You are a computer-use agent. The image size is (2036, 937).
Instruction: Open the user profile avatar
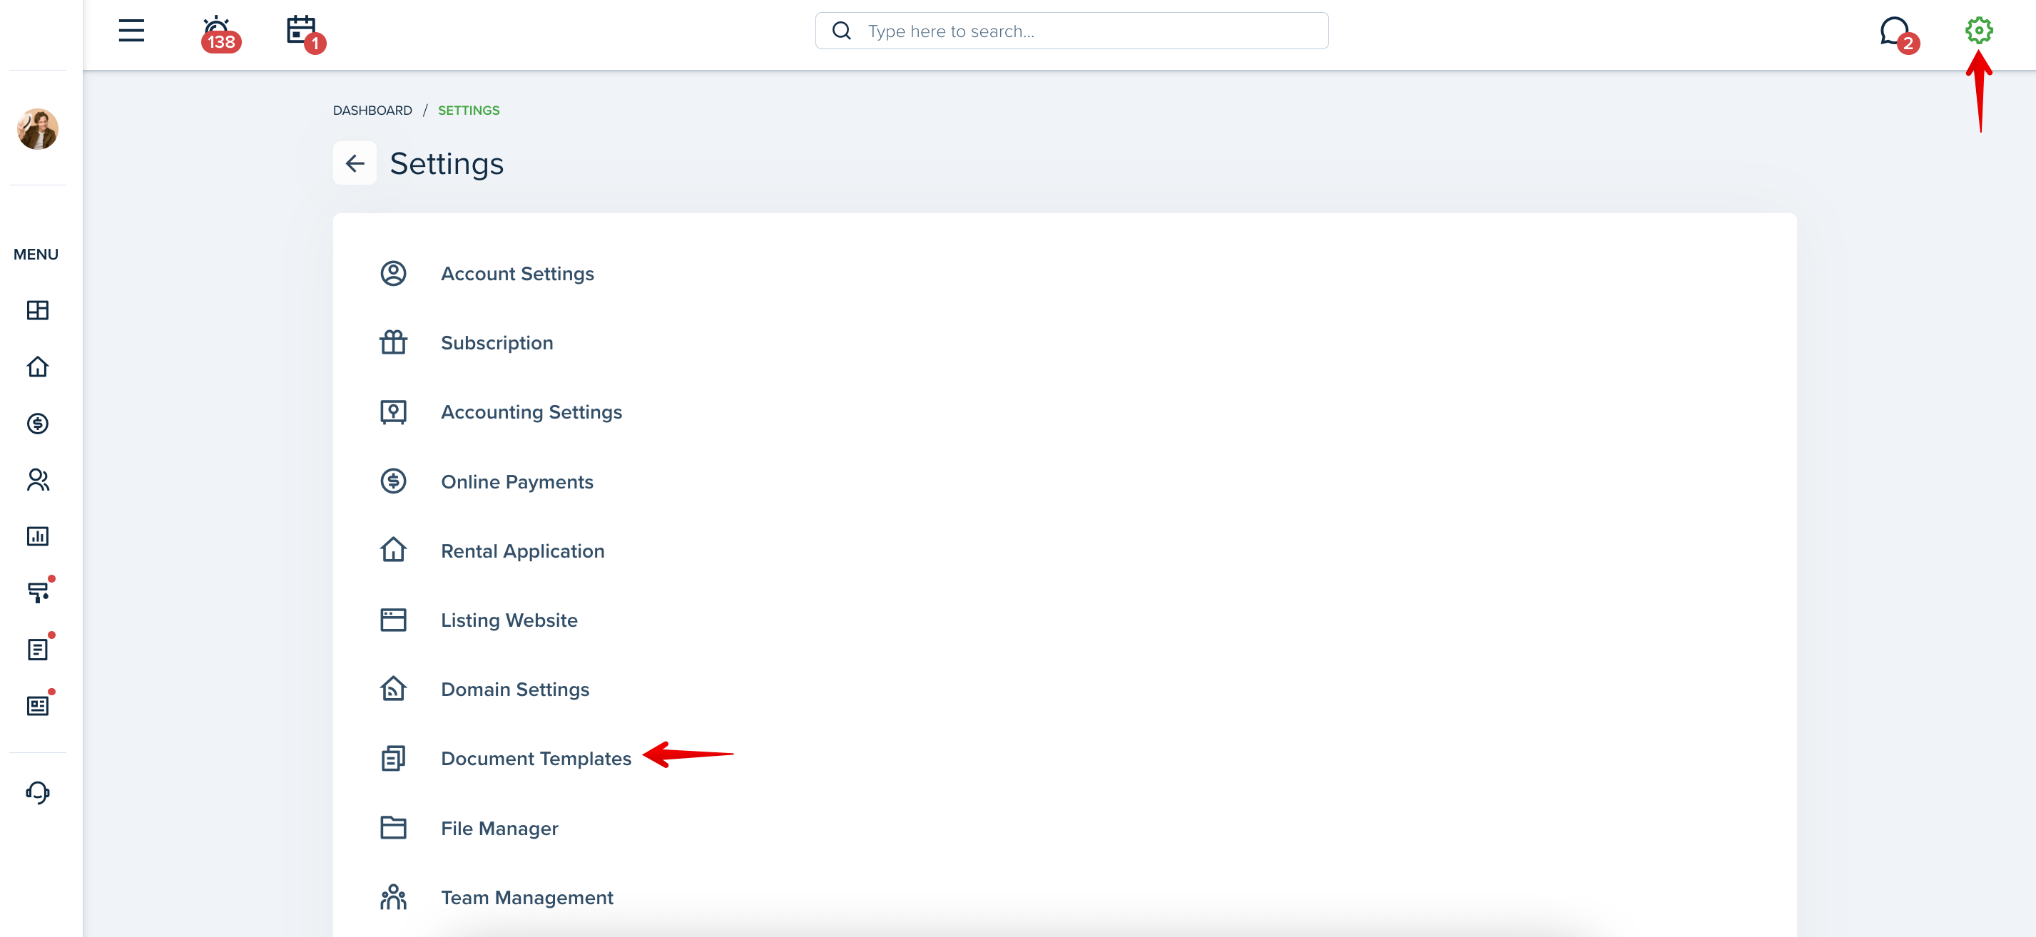pos(38,129)
